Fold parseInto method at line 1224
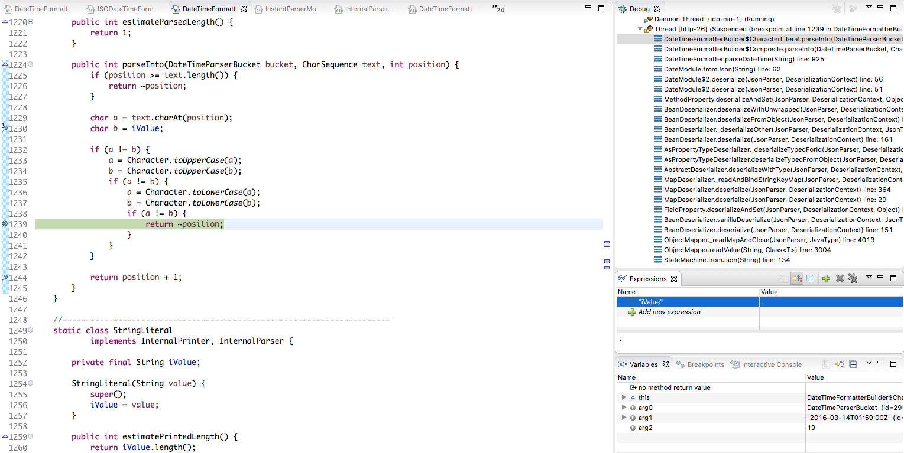 pyautogui.click(x=31, y=64)
